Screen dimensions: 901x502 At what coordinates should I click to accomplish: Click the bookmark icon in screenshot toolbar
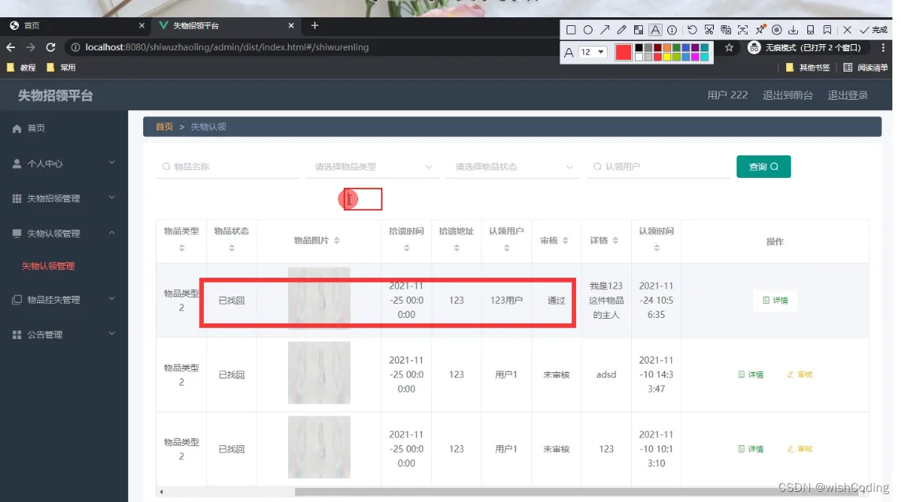pyautogui.click(x=828, y=30)
